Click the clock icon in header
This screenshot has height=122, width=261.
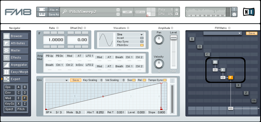coord(234,14)
